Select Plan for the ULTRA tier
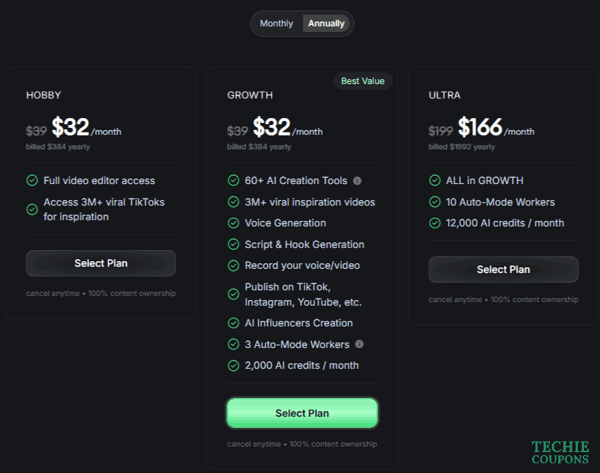The height and width of the screenshot is (473, 600). pos(503,269)
